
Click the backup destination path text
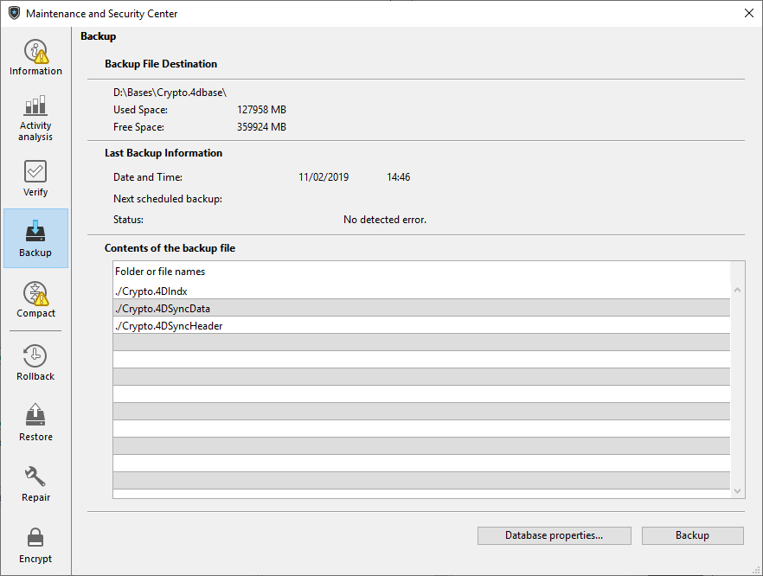[170, 92]
